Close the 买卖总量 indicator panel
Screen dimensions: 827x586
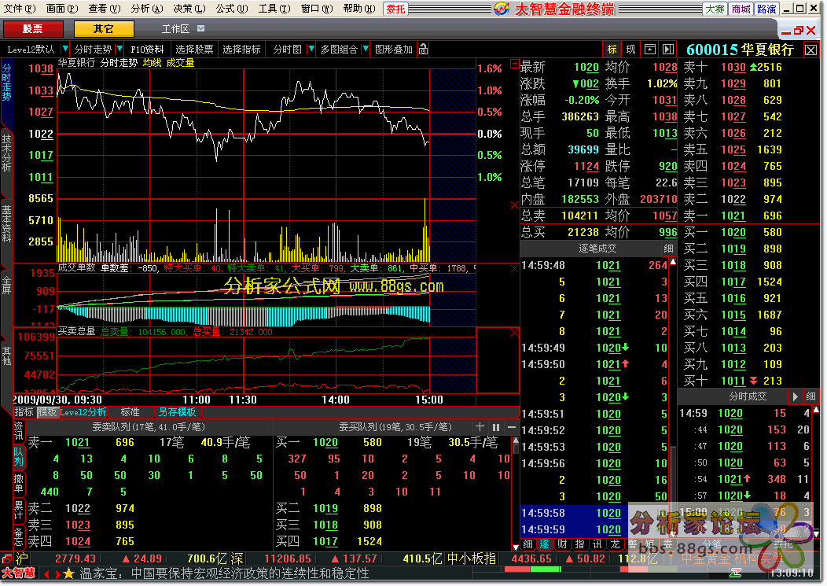[514, 332]
